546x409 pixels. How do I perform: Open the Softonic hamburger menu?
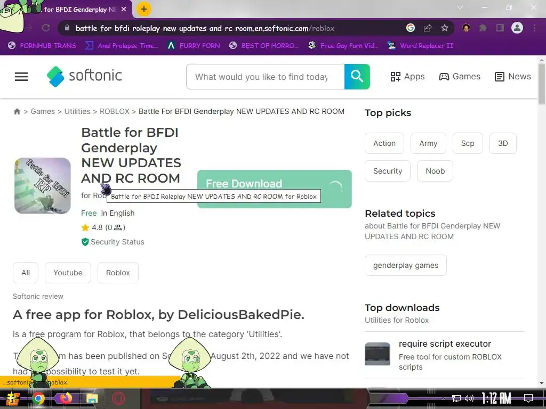[21, 77]
